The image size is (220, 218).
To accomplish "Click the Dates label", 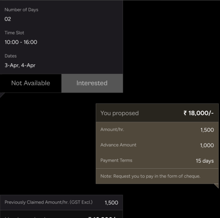I will [x=10, y=56].
